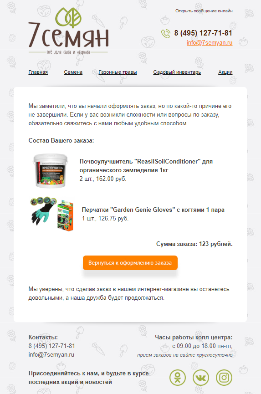The height and width of the screenshot is (394, 261).
Task: Go to the Главная menu item
Action: tap(38, 72)
